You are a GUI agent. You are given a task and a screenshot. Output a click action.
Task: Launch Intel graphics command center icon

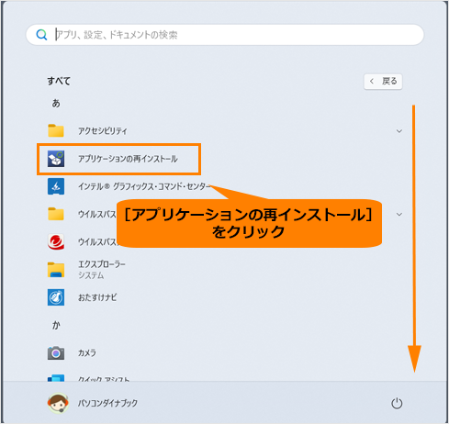(x=56, y=186)
